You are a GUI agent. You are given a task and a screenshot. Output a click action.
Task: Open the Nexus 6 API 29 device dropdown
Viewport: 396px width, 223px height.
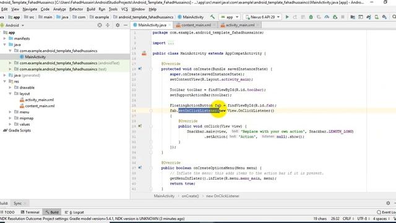[262, 17]
